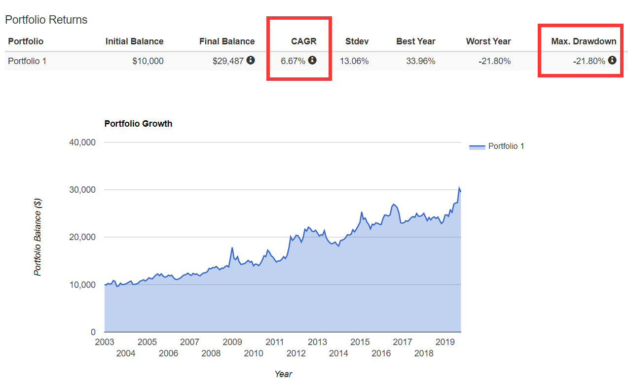Image resolution: width=628 pixels, height=383 pixels.
Task: Select the Portfolio column header
Action: tap(26, 41)
